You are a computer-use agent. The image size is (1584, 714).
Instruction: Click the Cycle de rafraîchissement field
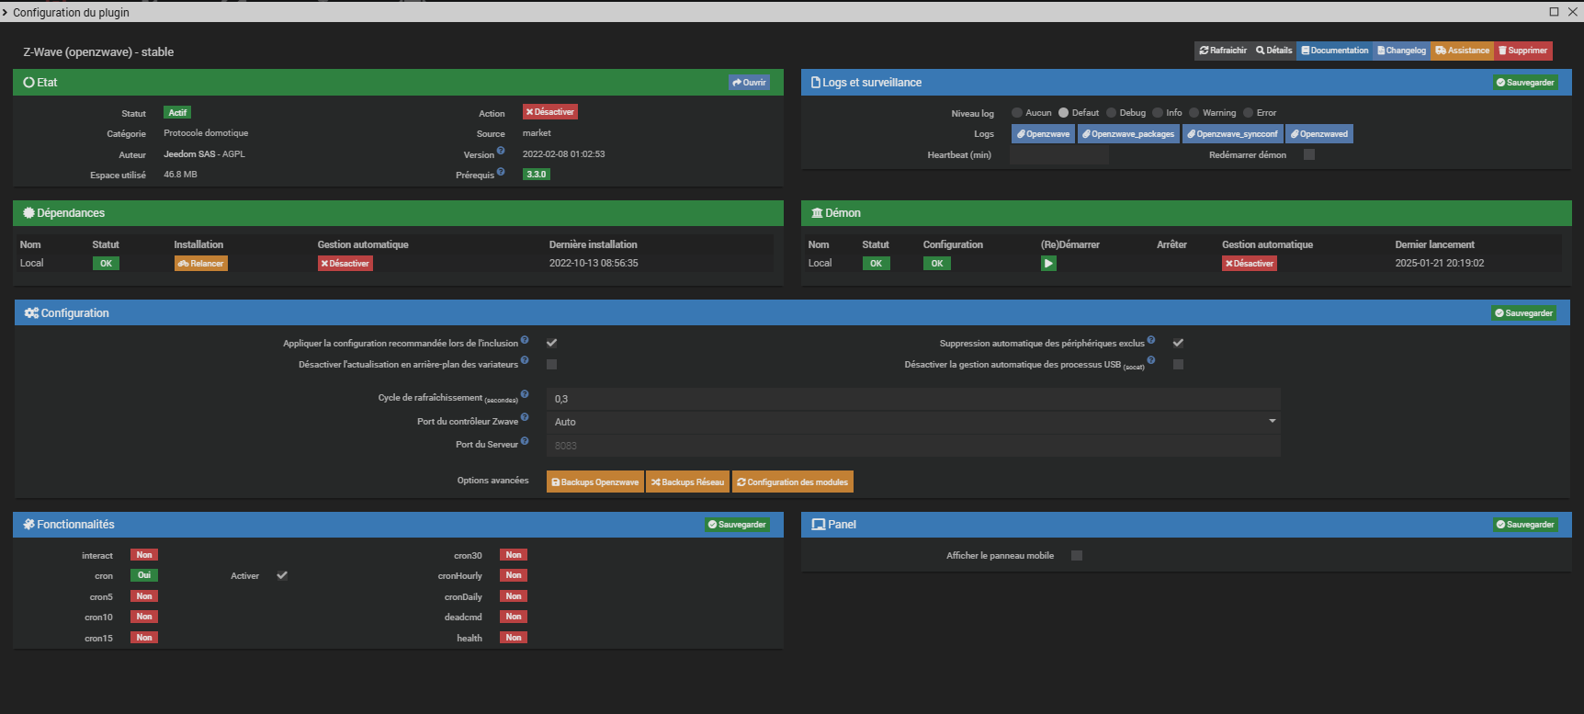pos(912,399)
